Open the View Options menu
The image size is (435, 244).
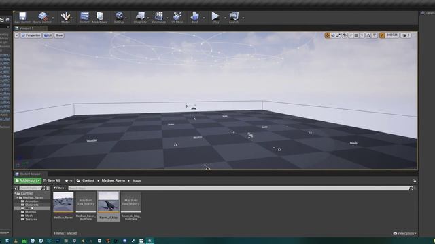404,233
